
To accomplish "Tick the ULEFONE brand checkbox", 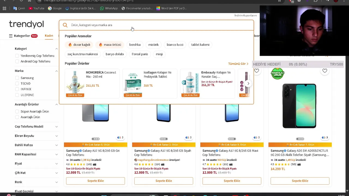I will click(17, 95).
